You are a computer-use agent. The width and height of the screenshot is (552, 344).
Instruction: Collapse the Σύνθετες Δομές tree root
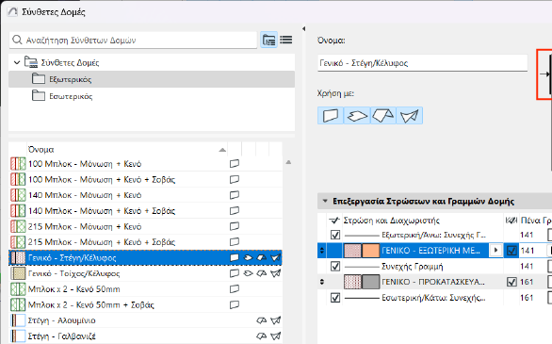pyautogui.click(x=17, y=62)
